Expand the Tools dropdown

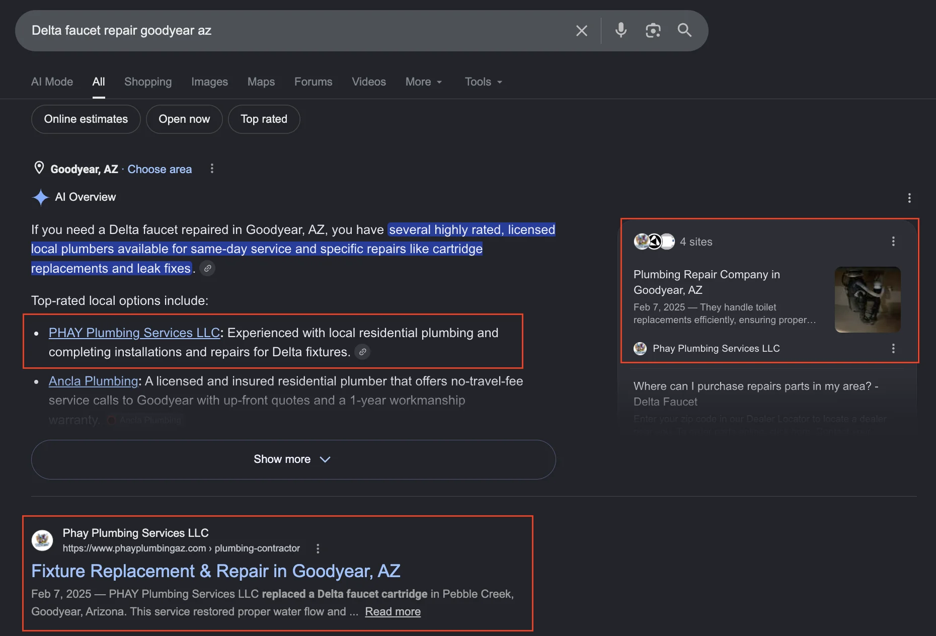click(x=484, y=82)
